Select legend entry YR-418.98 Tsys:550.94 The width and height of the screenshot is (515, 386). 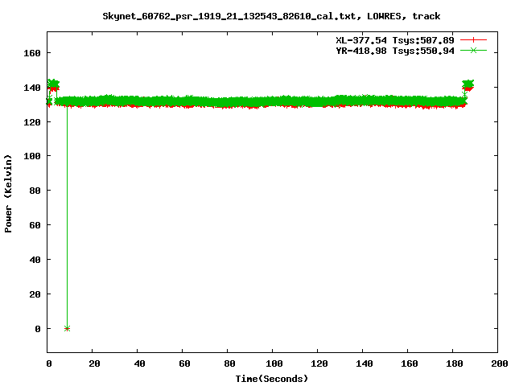[x=395, y=51]
